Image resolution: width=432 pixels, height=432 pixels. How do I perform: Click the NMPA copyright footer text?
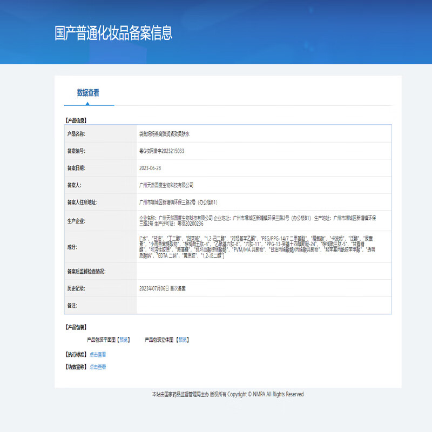click(228, 394)
